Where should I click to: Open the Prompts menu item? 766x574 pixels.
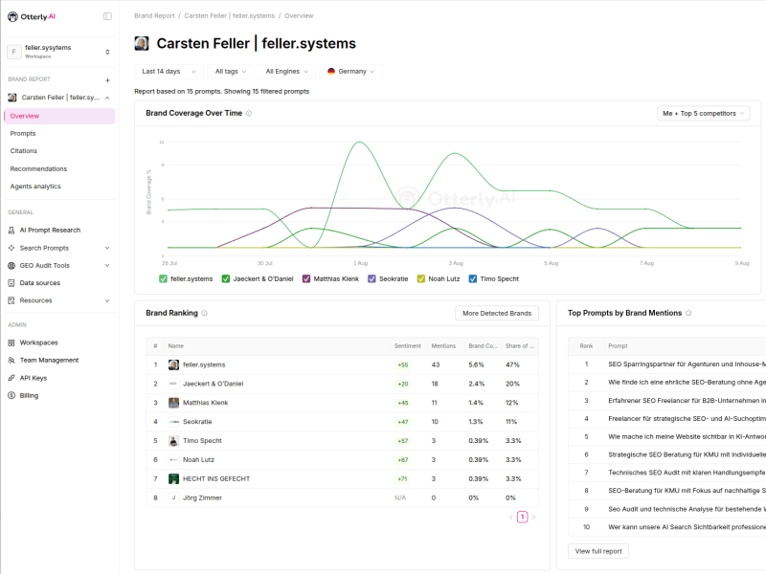[x=59, y=134]
